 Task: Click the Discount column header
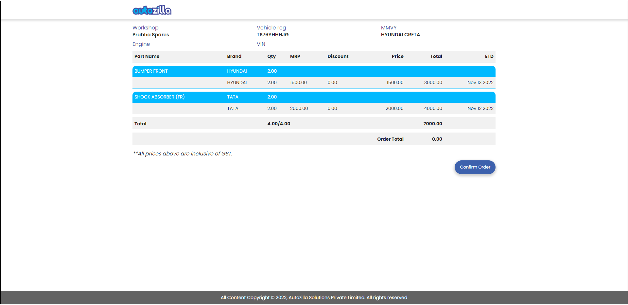click(x=338, y=56)
